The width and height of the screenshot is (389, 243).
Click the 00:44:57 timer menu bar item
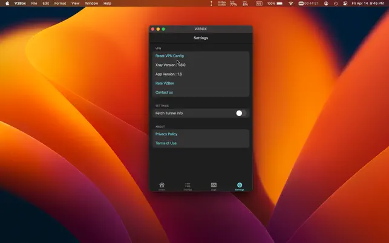tap(309, 4)
